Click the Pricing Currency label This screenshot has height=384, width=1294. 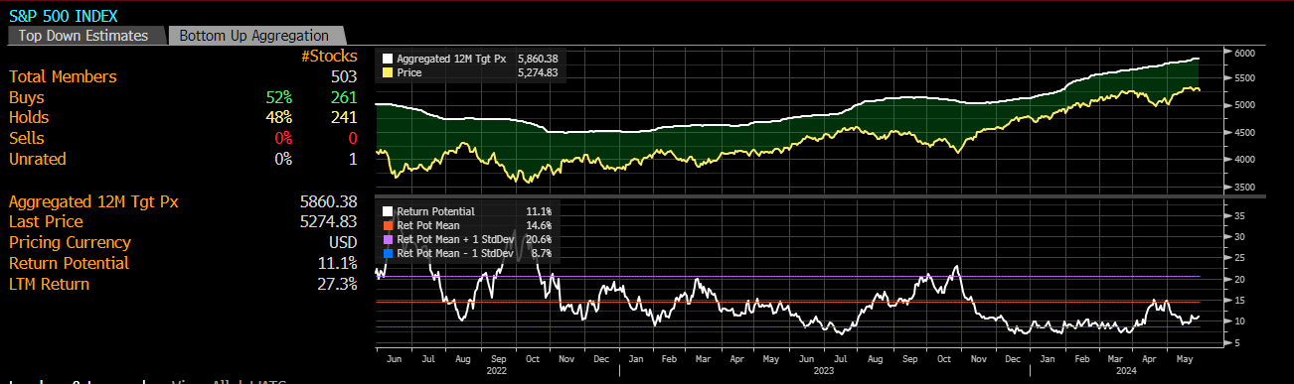(x=70, y=243)
